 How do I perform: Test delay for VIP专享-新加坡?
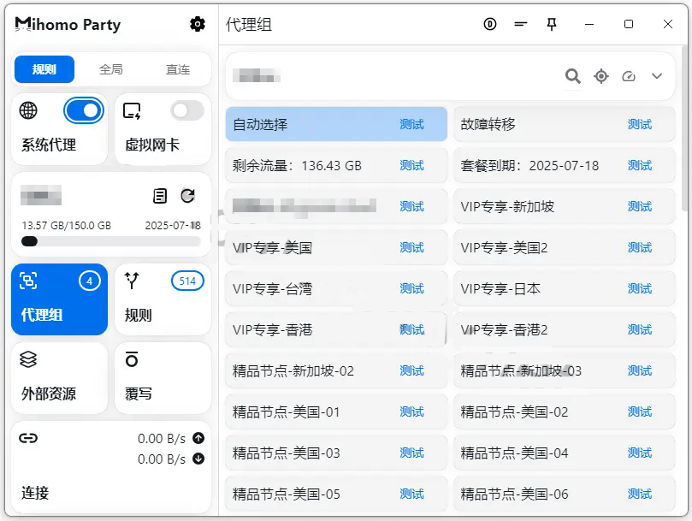[x=640, y=207]
